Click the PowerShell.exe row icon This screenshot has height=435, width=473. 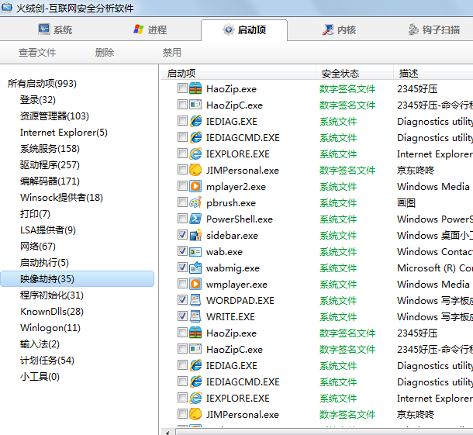coord(195,219)
